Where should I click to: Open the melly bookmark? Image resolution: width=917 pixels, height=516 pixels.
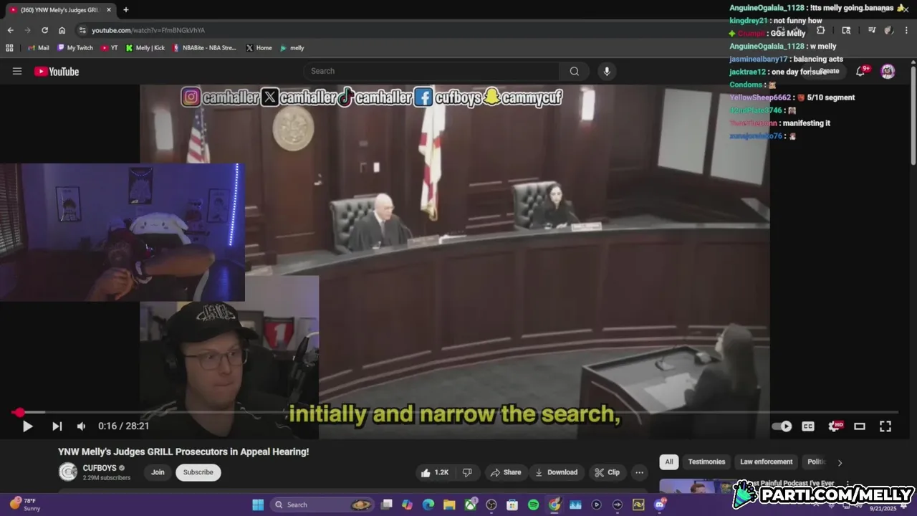point(292,48)
